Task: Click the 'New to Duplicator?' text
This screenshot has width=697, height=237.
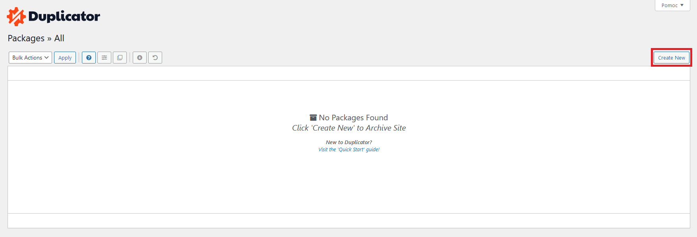Action: coord(349,142)
